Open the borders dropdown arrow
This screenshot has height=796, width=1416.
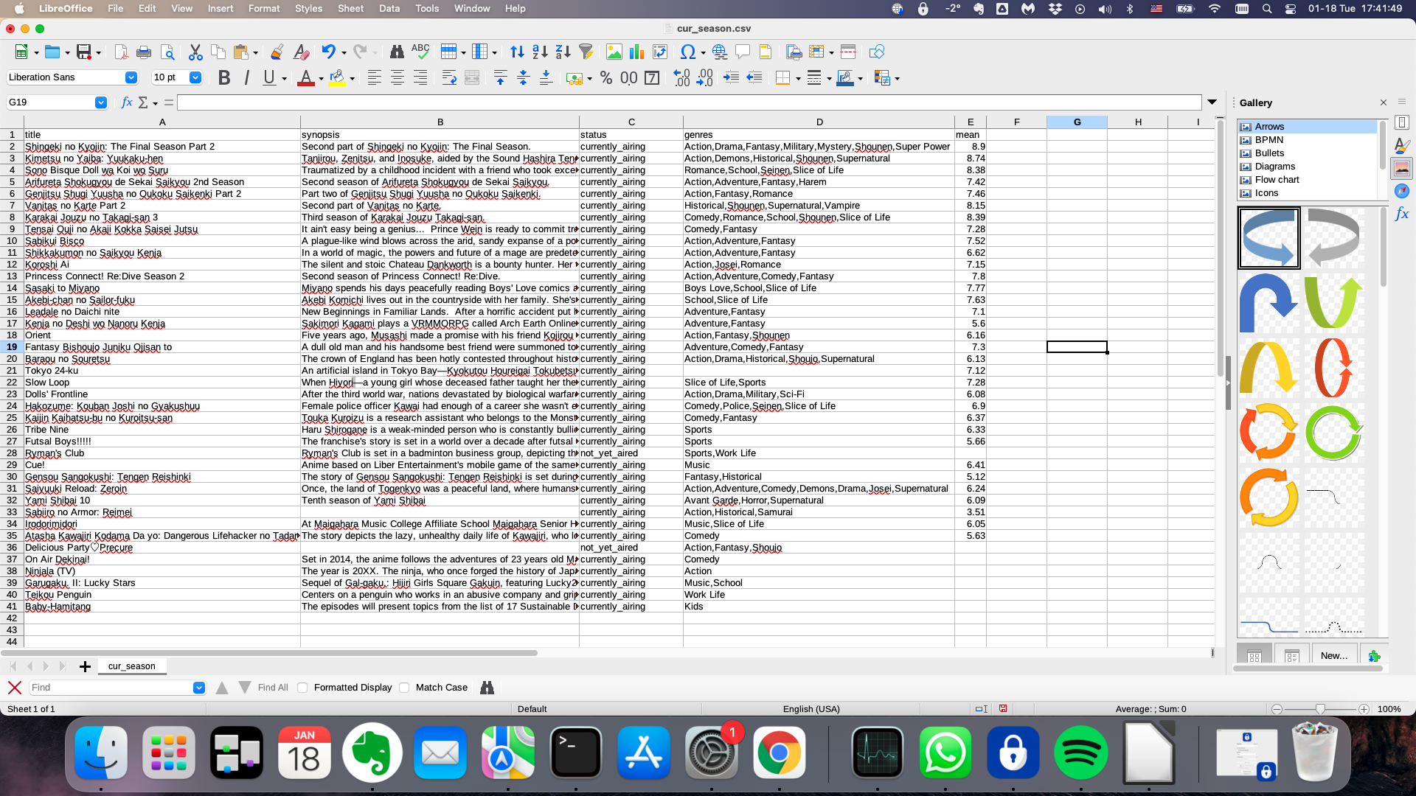[x=798, y=79]
